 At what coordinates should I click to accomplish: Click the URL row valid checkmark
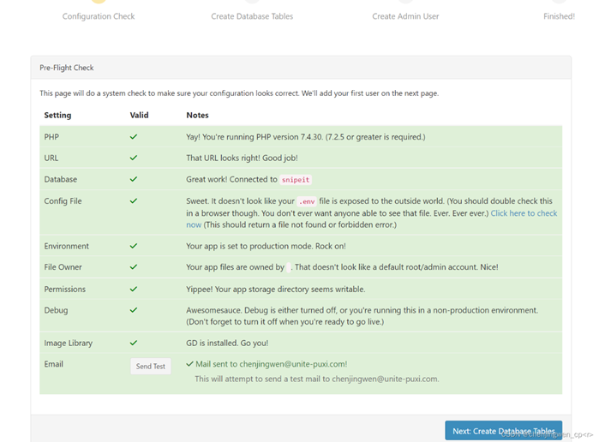[134, 158]
